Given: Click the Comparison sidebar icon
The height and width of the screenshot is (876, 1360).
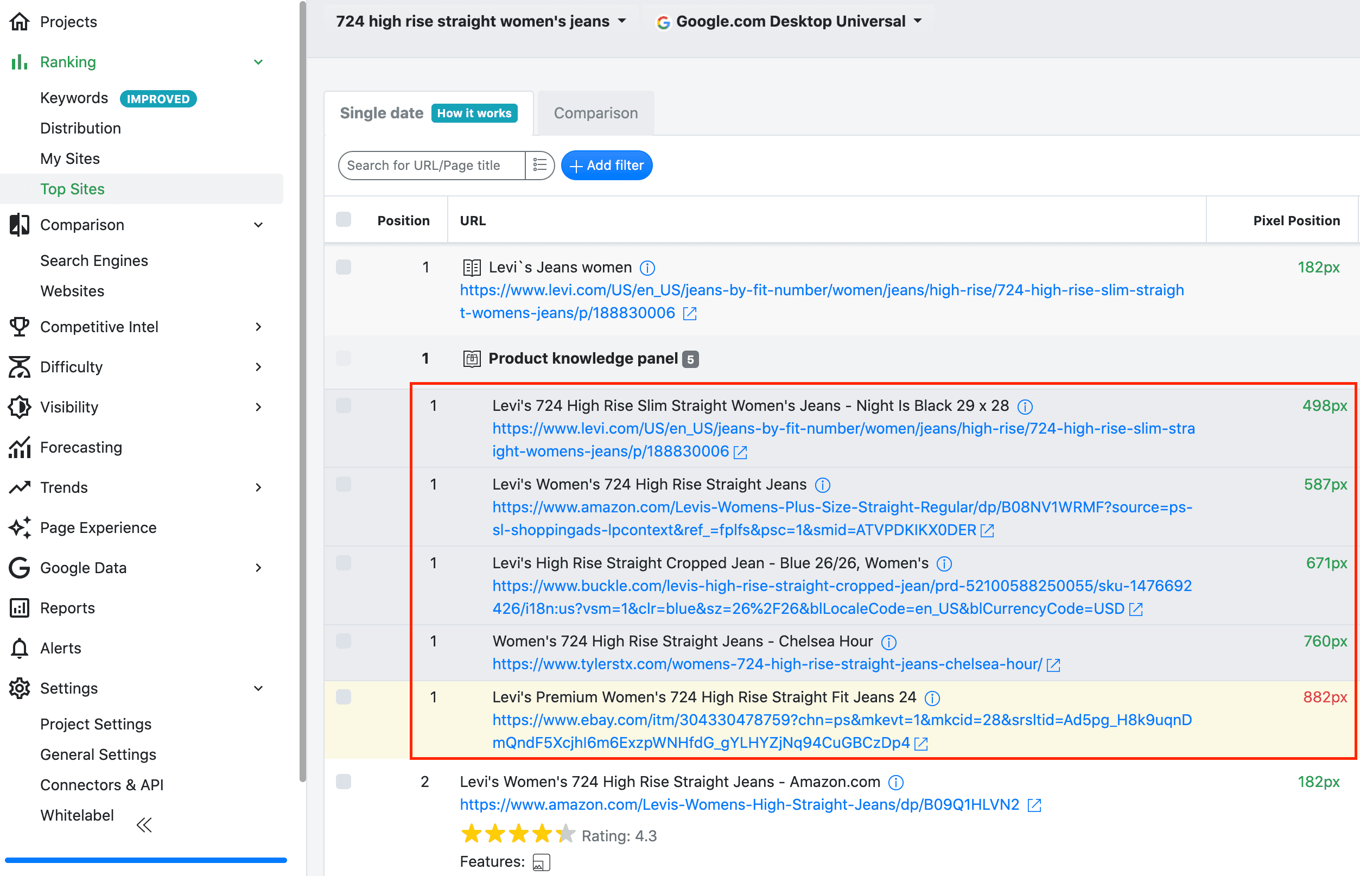Looking at the screenshot, I should [x=20, y=225].
